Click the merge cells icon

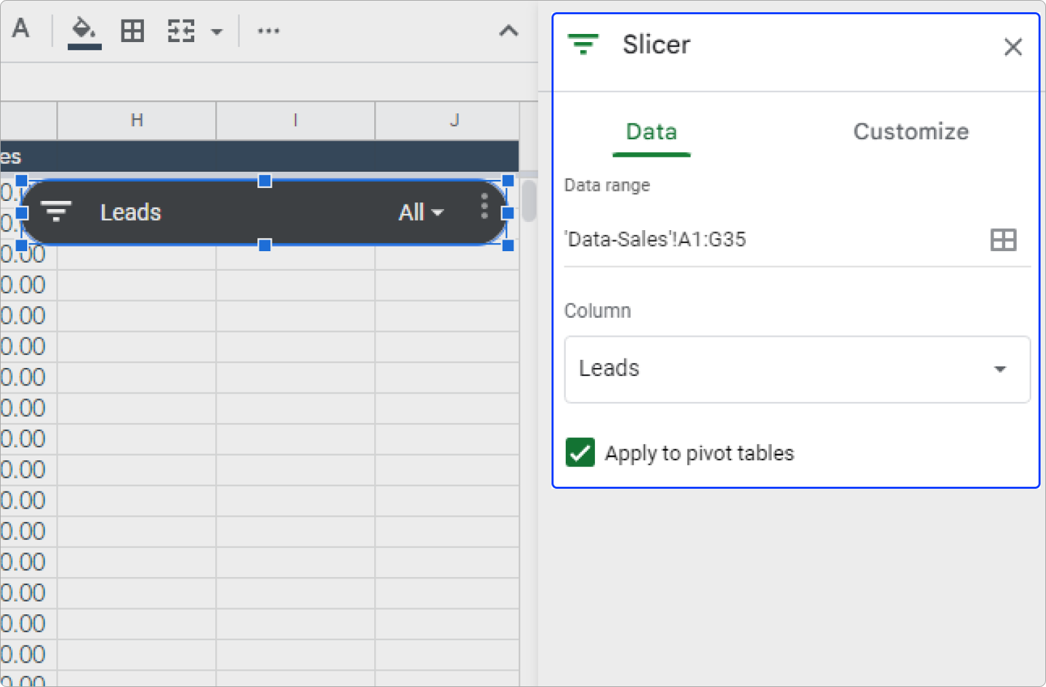[x=180, y=30]
